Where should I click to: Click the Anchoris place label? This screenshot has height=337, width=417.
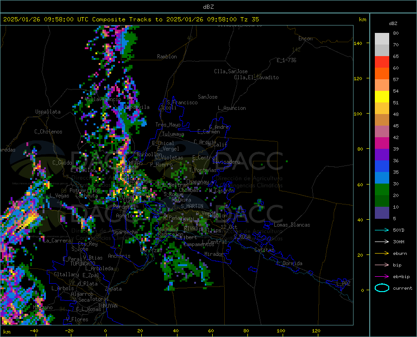tap(119, 256)
